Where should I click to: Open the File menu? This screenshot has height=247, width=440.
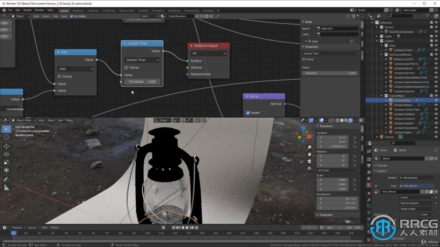[10, 10]
